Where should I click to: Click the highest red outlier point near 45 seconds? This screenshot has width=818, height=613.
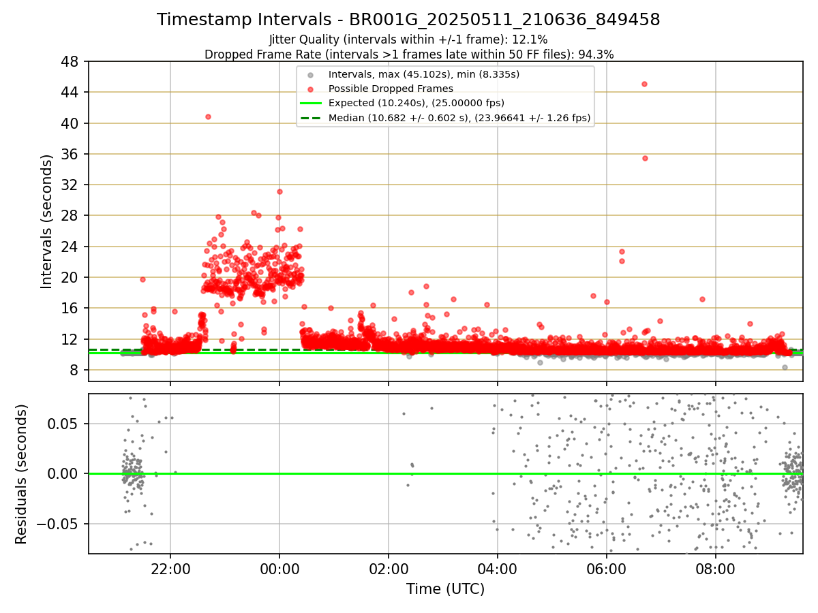(644, 84)
